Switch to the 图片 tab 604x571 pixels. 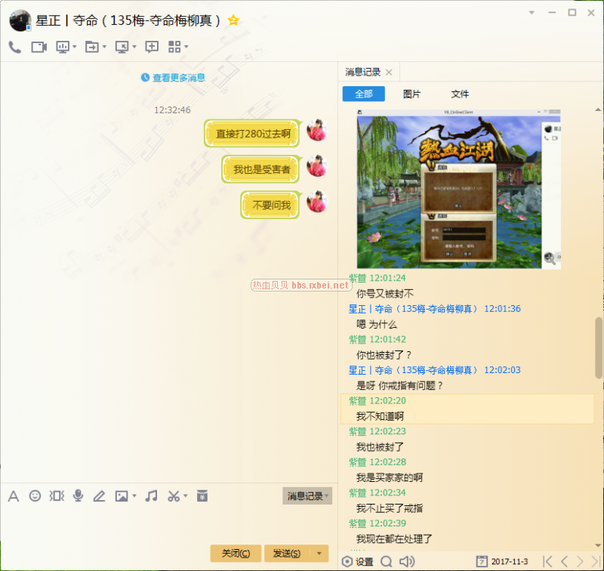click(x=412, y=94)
